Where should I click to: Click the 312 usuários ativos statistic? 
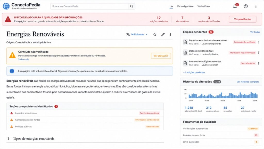[212, 109]
